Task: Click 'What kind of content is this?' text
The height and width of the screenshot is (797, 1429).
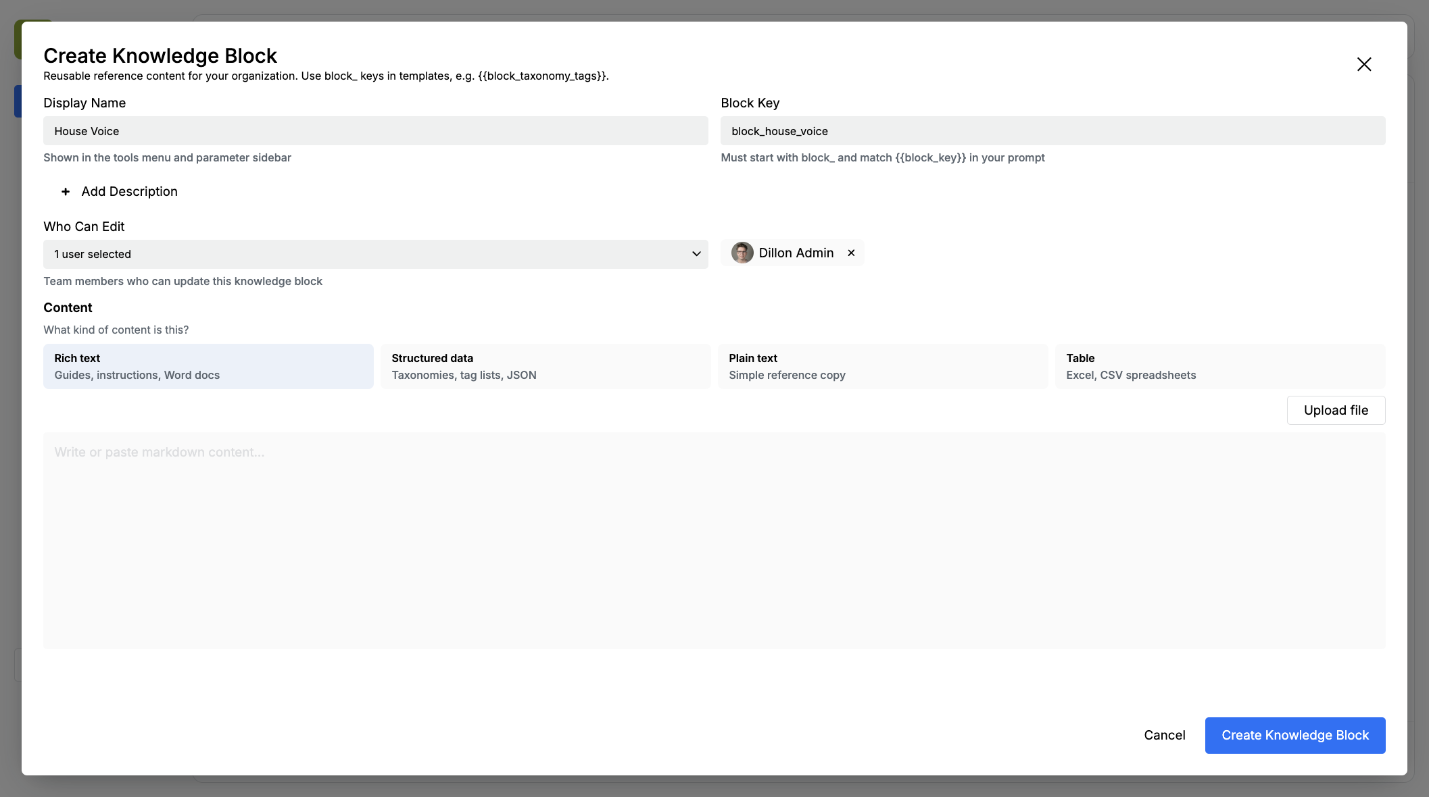Action: pyautogui.click(x=116, y=330)
